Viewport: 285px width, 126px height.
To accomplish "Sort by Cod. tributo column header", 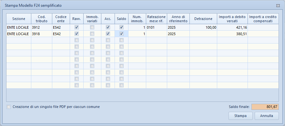I will [x=42, y=18].
